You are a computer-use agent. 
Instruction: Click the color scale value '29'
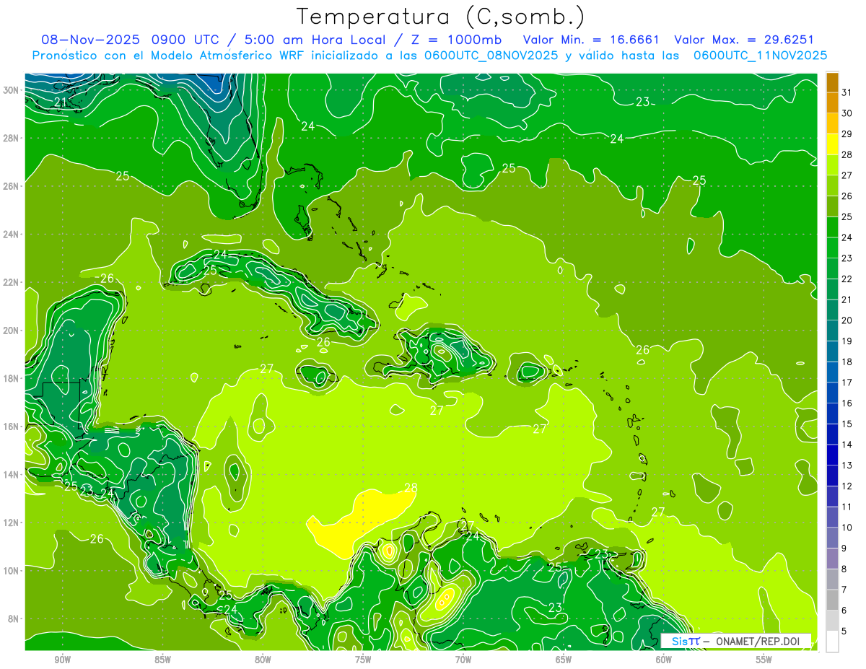coord(847,134)
